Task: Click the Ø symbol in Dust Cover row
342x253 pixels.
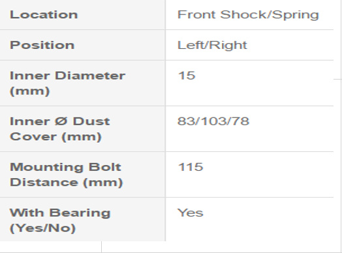Action: [x=61, y=121]
